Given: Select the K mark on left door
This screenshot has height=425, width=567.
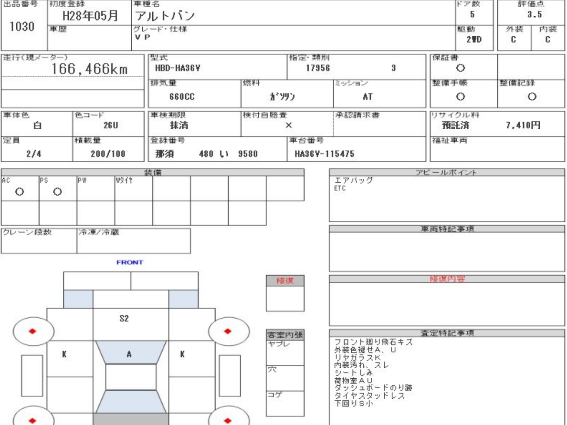Looking at the screenshot, I should coord(63,354).
